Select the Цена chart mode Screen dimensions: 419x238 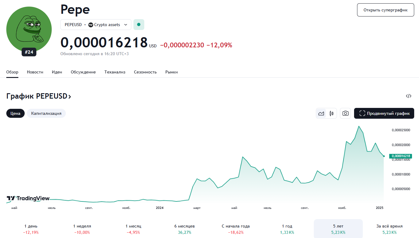pos(16,113)
